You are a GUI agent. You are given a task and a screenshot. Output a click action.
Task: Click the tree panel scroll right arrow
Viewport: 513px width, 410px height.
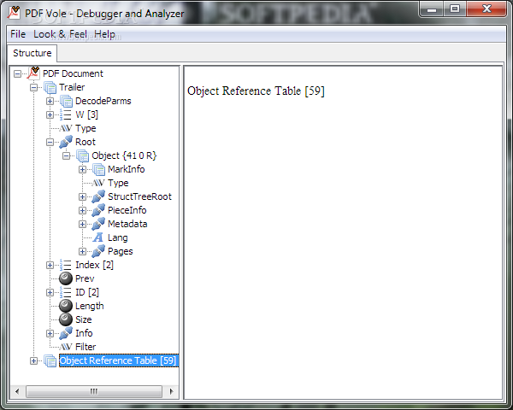coord(171,391)
